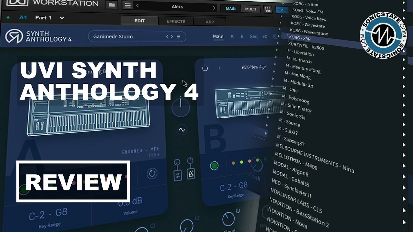Click the K5K-New Age sound name
This screenshot has width=413, height=232.
coord(254,67)
